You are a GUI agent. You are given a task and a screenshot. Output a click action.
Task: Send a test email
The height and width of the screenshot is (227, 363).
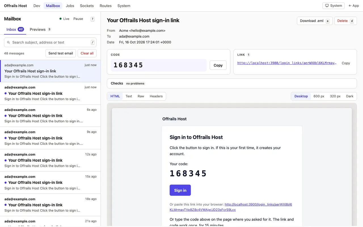[61, 53]
